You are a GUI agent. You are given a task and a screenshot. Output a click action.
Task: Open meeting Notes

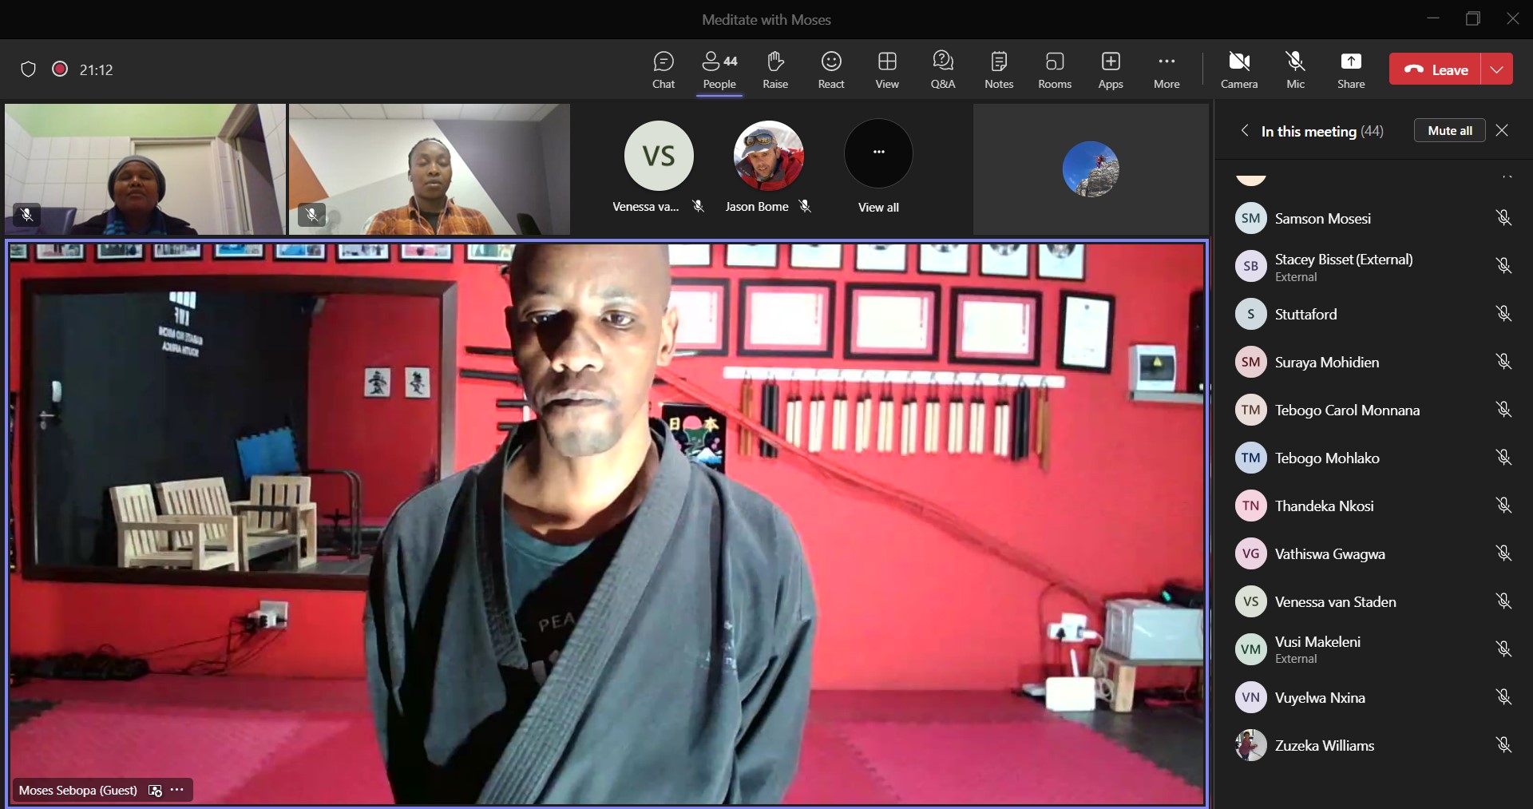[998, 70]
